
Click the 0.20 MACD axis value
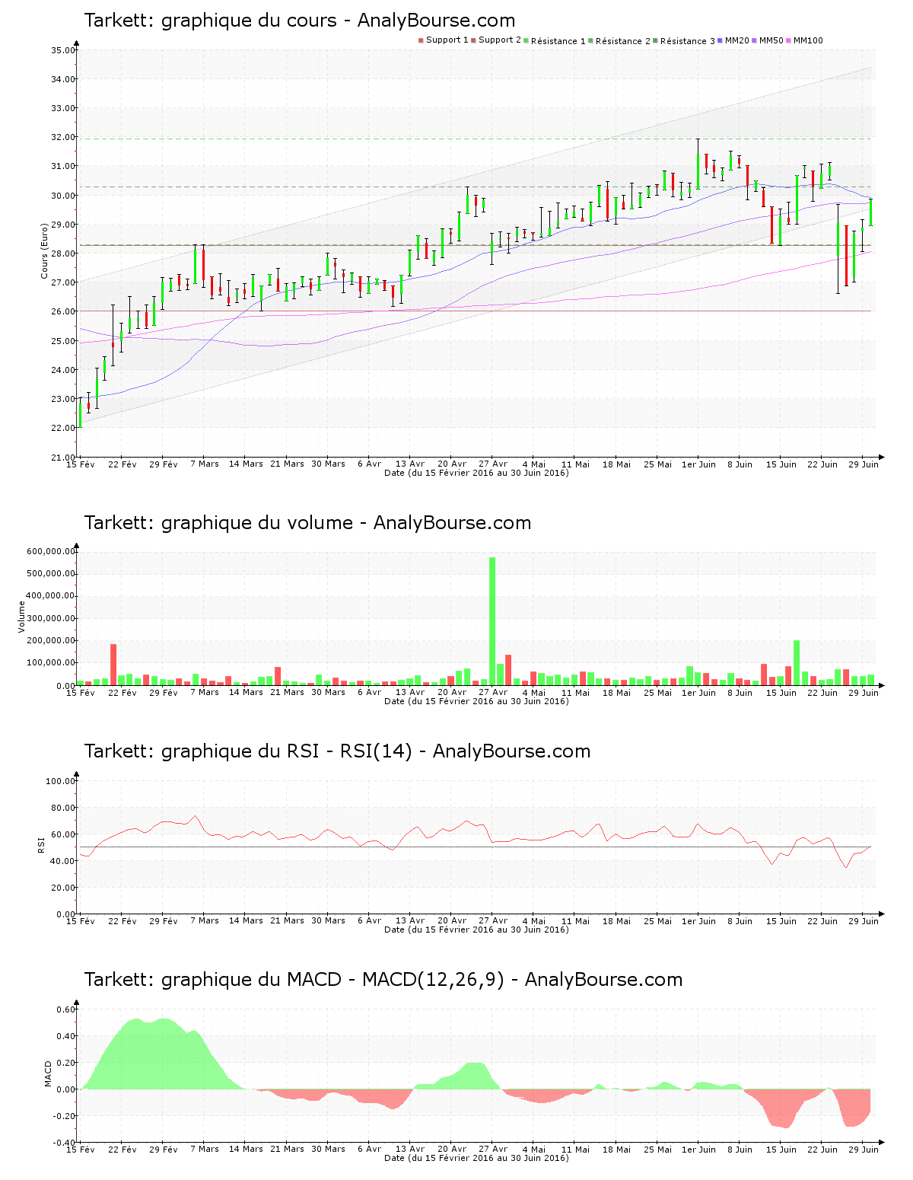click(65, 1063)
